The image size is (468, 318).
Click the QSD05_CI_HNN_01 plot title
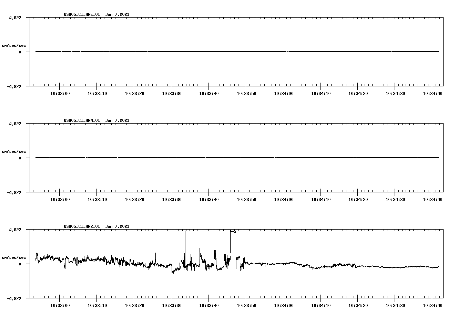coord(96,120)
